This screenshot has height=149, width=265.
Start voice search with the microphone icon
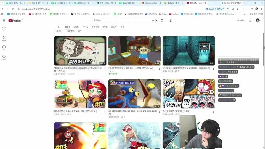(x=171, y=20)
